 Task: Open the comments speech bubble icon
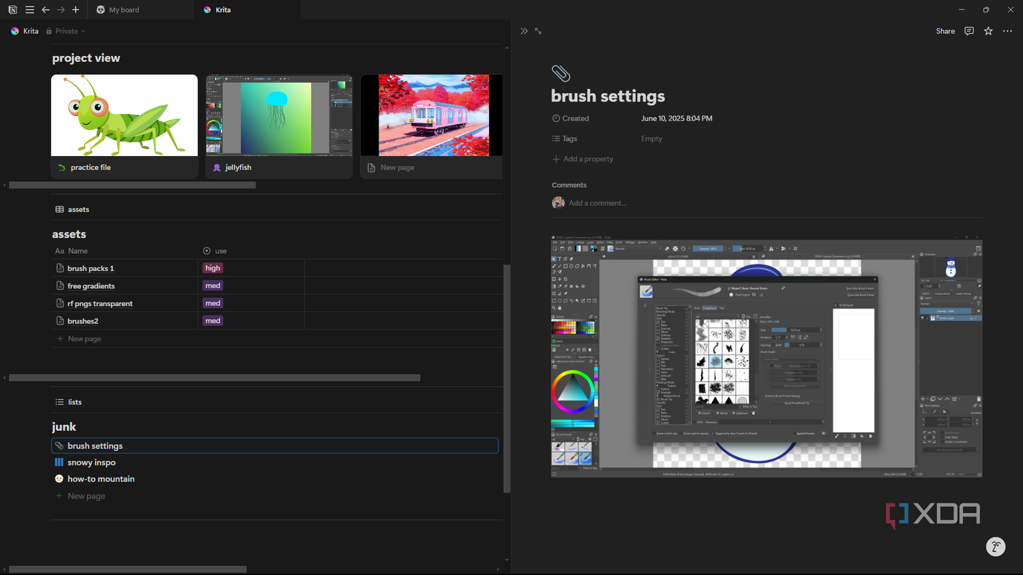[x=969, y=31]
